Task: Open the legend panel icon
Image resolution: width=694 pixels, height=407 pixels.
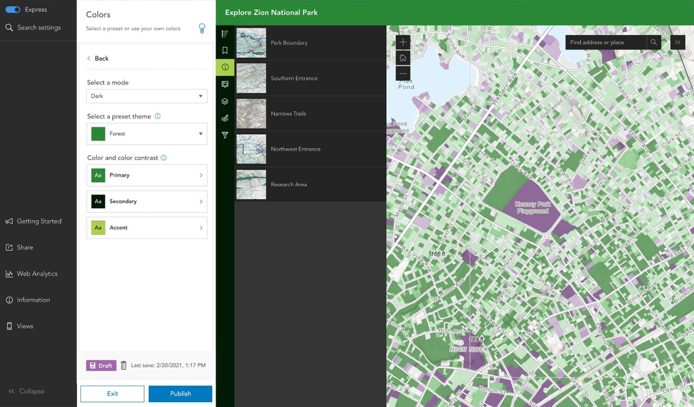Action: 225,34
